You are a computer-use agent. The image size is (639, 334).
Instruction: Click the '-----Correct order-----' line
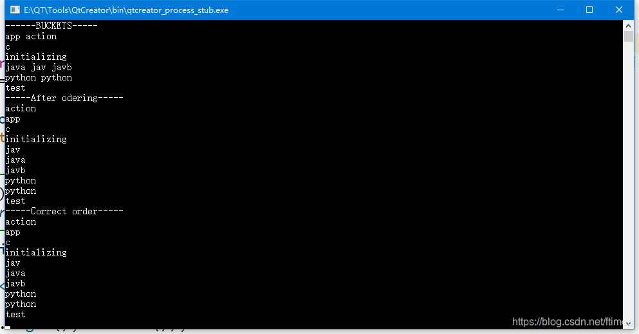point(64,211)
